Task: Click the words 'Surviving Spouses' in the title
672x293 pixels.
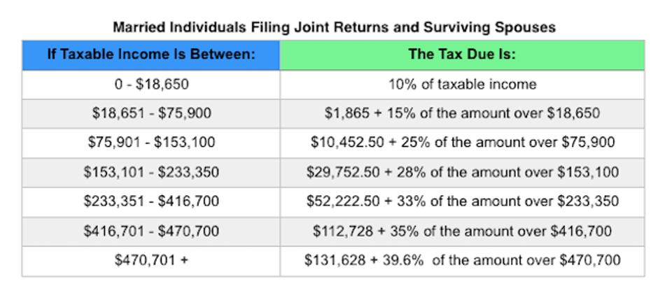Action: (500, 28)
